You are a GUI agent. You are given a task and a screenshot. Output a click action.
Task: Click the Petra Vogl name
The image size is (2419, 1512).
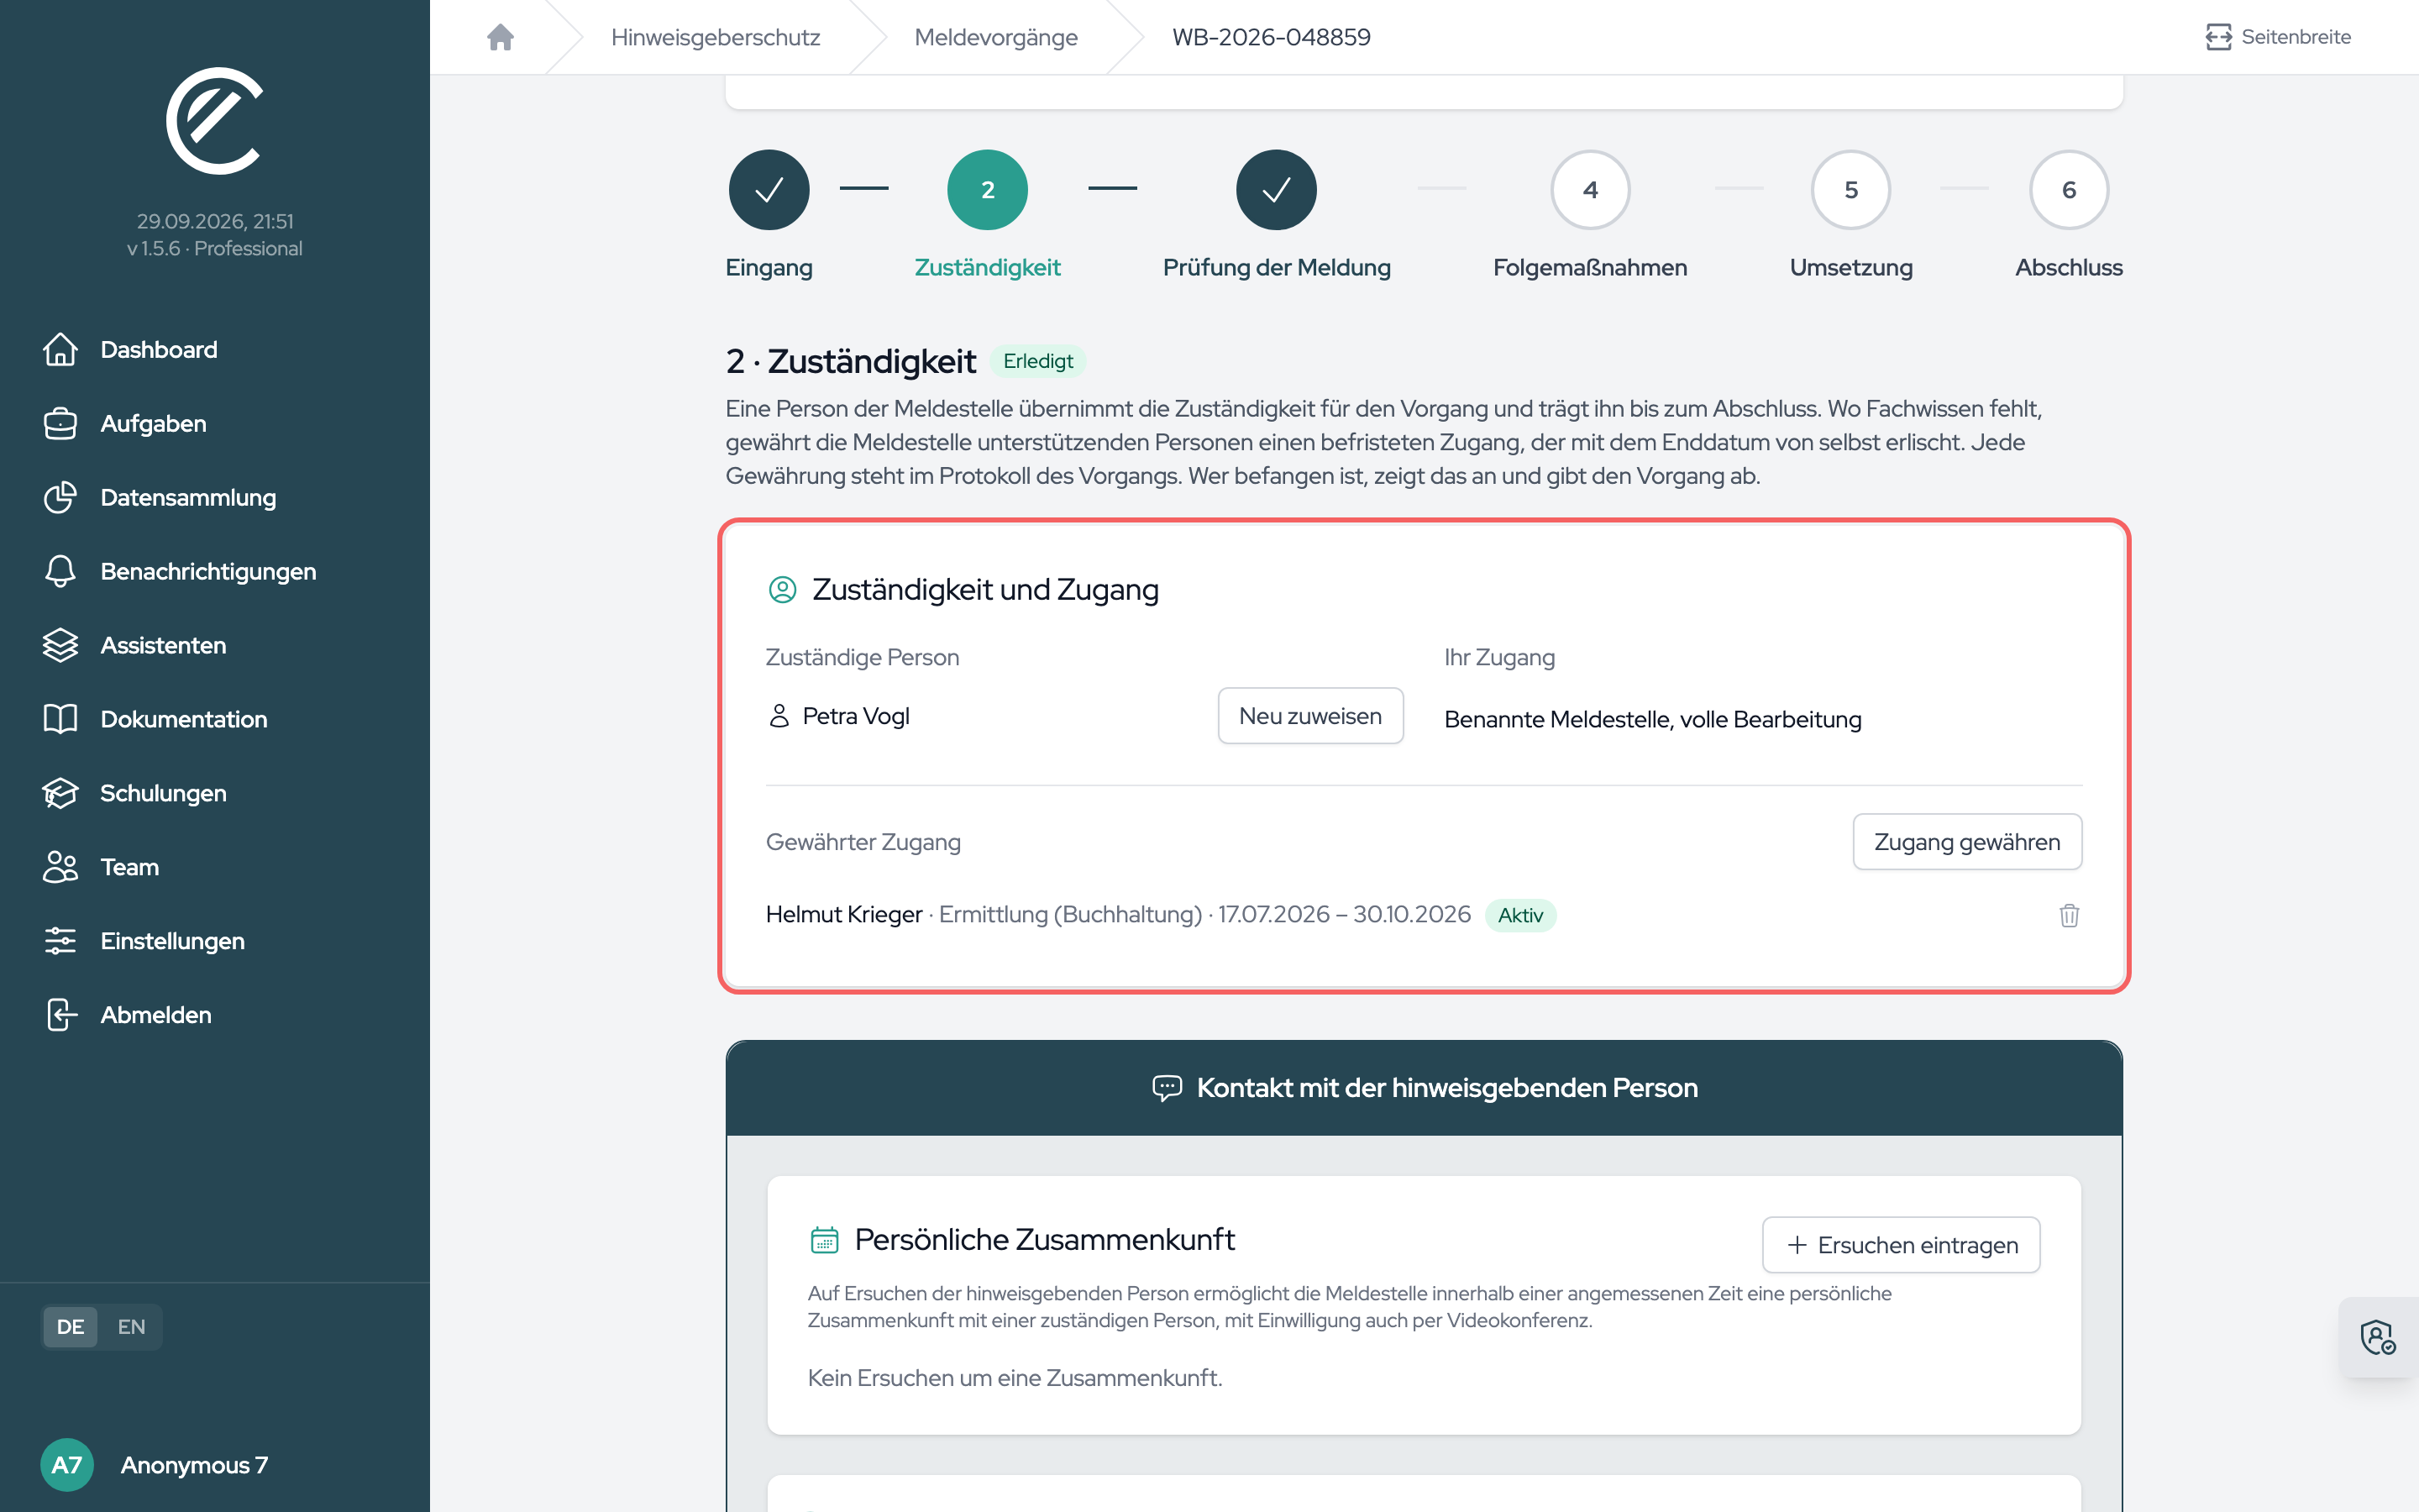[856, 716]
